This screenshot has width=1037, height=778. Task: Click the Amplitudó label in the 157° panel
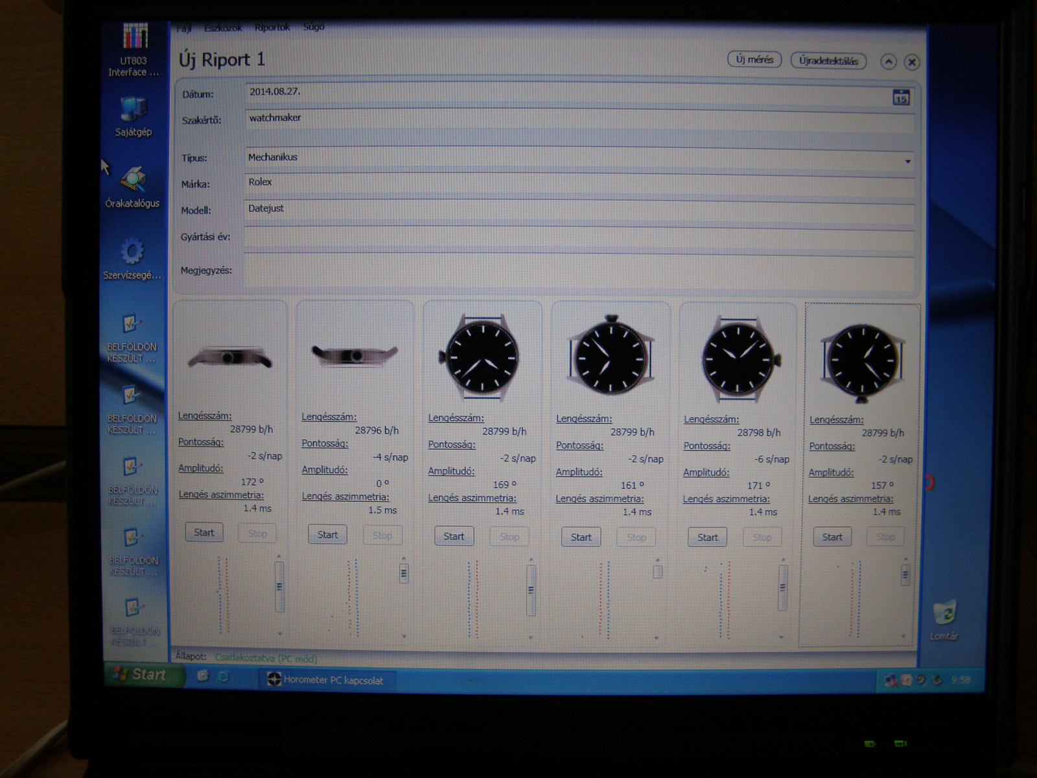click(831, 473)
